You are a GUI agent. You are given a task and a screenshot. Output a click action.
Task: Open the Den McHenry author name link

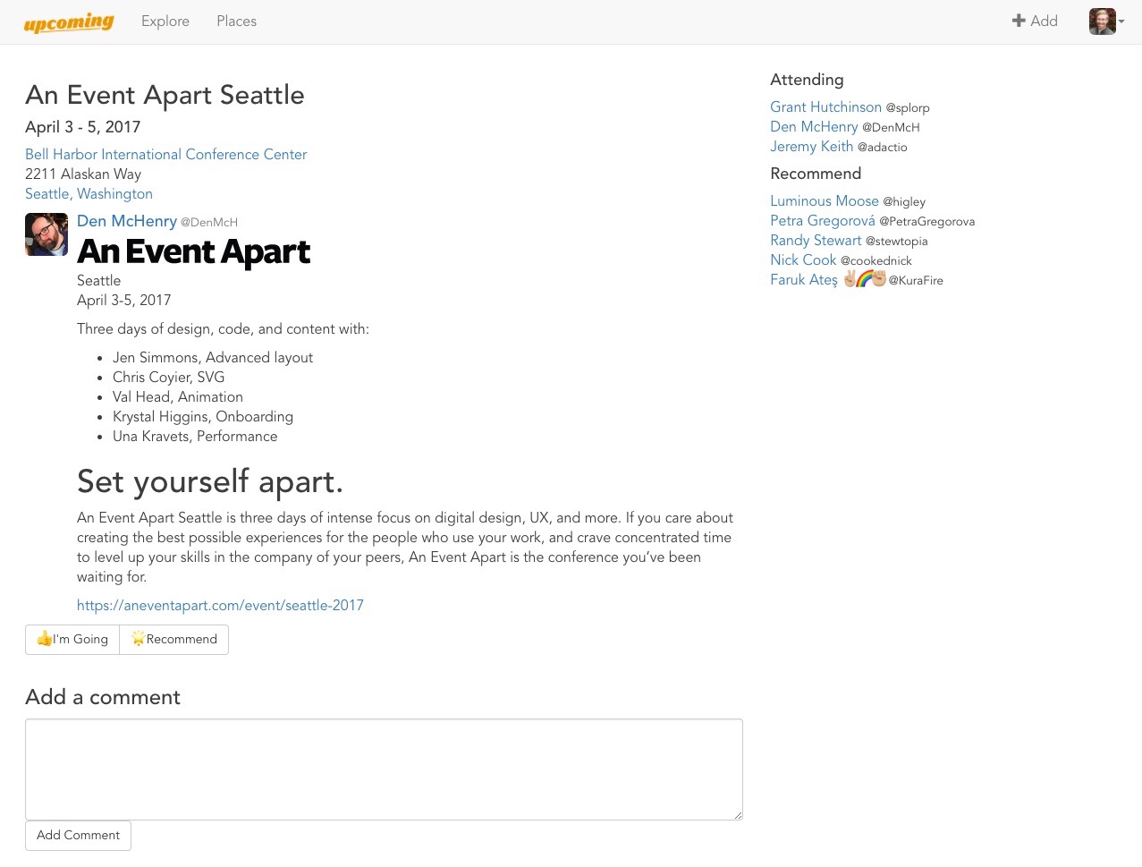pyautogui.click(x=127, y=221)
